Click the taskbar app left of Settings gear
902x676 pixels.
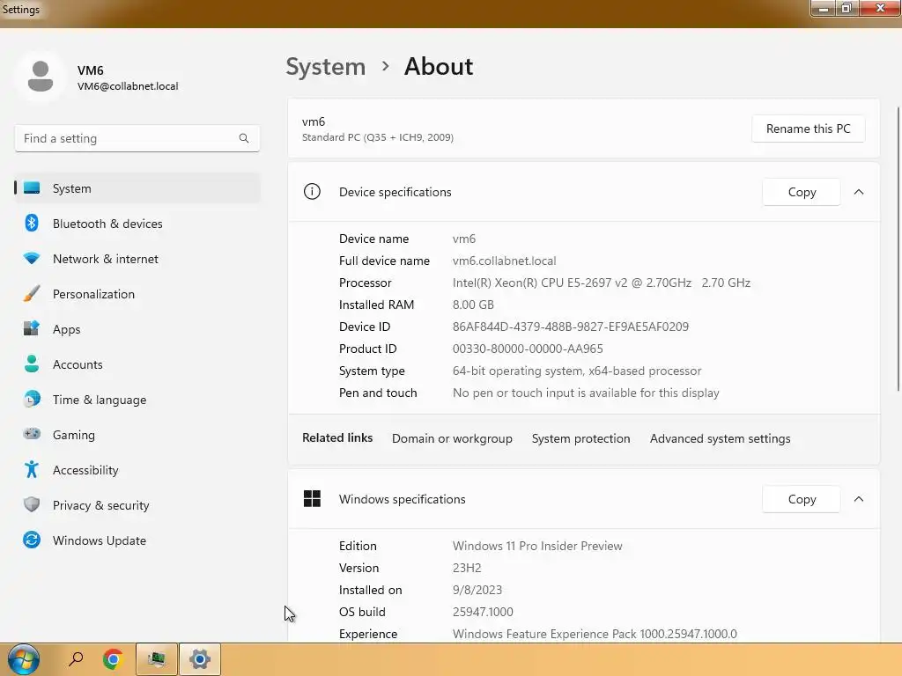point(157,658)
